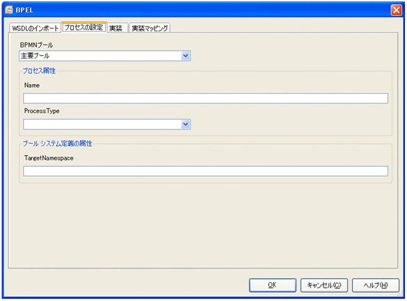
Task: Confirm with the OK button
Action: pos(273,285)
